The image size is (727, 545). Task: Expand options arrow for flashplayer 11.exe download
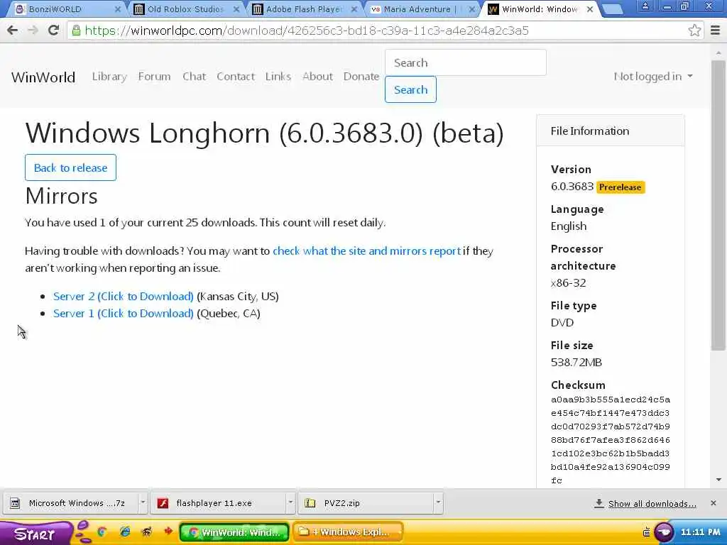(x=290, y=503)
